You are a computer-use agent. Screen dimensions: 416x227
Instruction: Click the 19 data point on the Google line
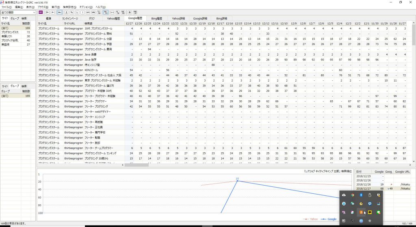coord(237,180)
